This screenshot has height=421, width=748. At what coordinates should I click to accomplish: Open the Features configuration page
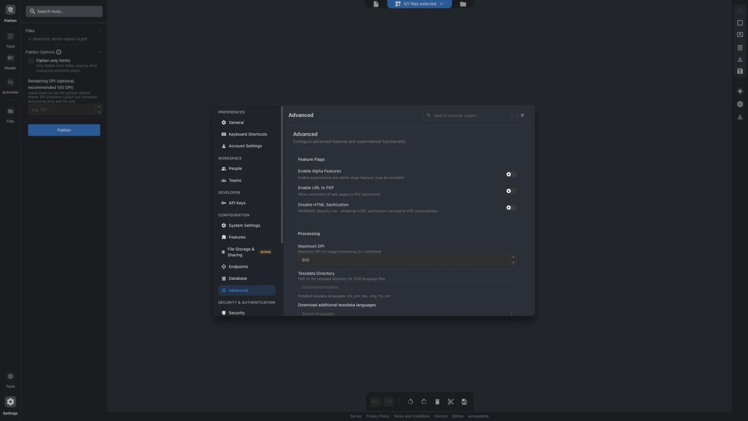(247, 237)
